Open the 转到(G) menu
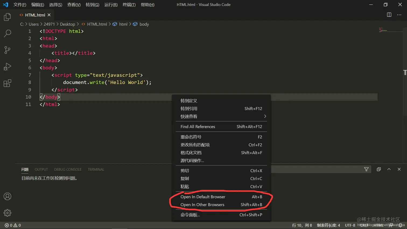The height and width of the screenshot is (229, 407). click(x=92, y=5)
